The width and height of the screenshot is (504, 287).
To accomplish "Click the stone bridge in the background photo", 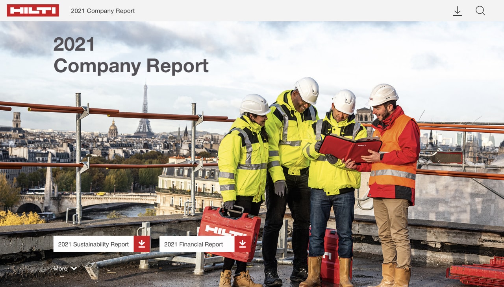I will click(x=91, y=201).
